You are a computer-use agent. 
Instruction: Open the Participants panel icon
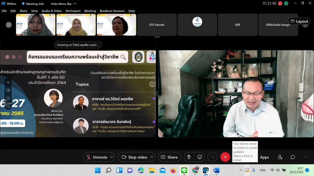point(280,157)
